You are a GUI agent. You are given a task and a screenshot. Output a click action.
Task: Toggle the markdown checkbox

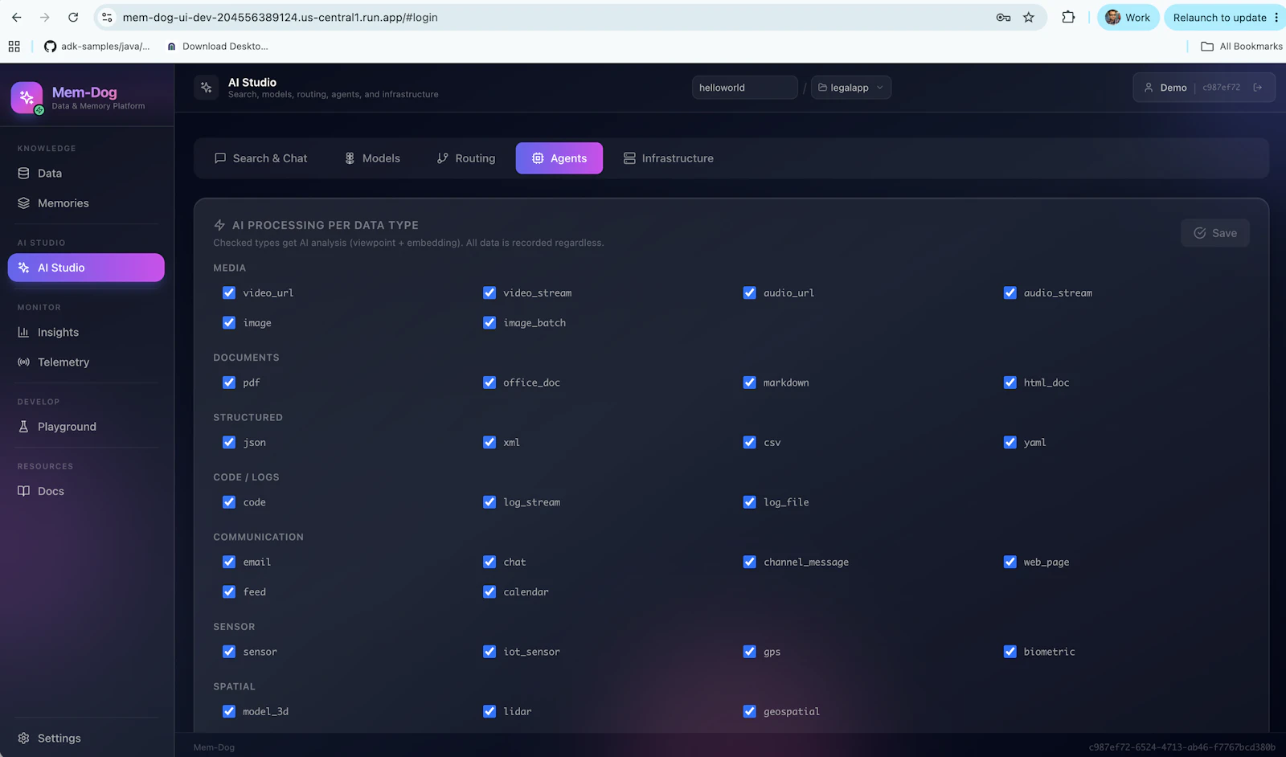pos(750,383)
